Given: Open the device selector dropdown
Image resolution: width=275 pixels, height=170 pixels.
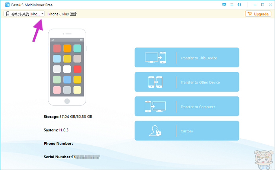Looking at the screenshot, I should (24, 14).
